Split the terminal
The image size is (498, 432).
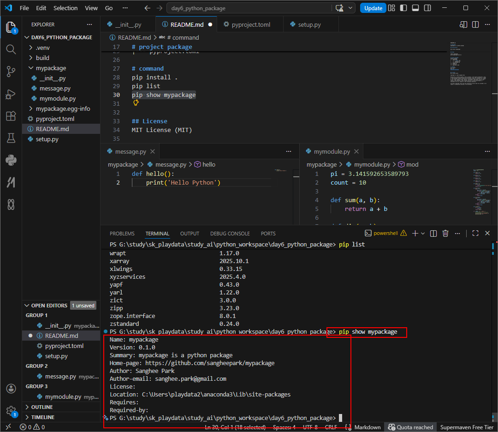coord(433,234)
